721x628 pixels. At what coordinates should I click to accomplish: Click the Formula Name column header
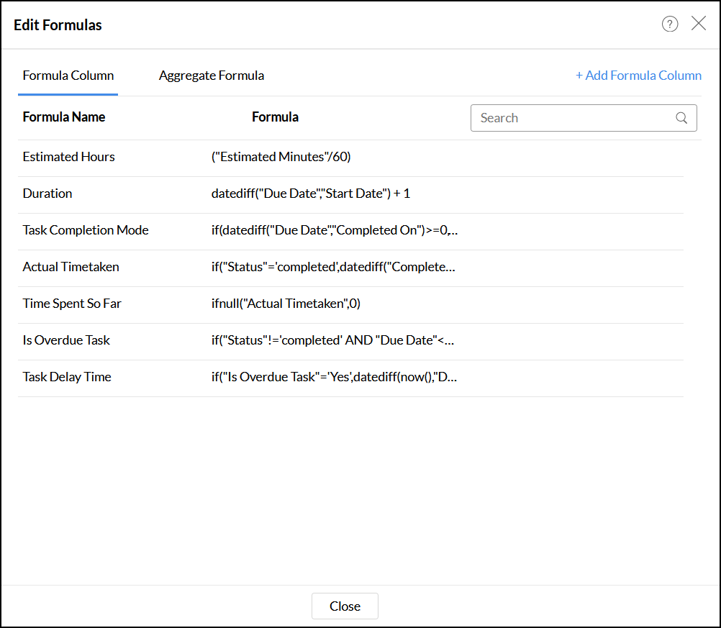pyautogui.click(x=64, y=117)
